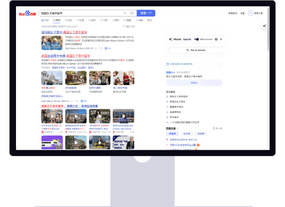Toggle the Web access switch

coord(197,39)
